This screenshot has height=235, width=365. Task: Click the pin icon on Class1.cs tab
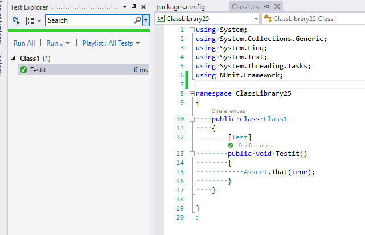pyautogui.click(x=268, y=7)
